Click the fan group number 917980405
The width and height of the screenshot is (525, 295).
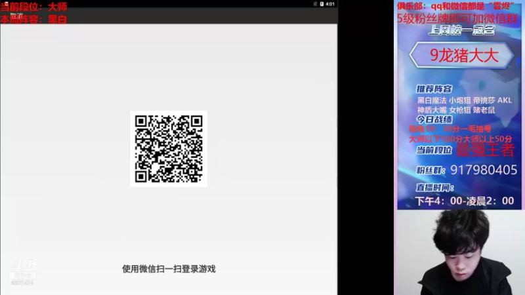(484, 170)
